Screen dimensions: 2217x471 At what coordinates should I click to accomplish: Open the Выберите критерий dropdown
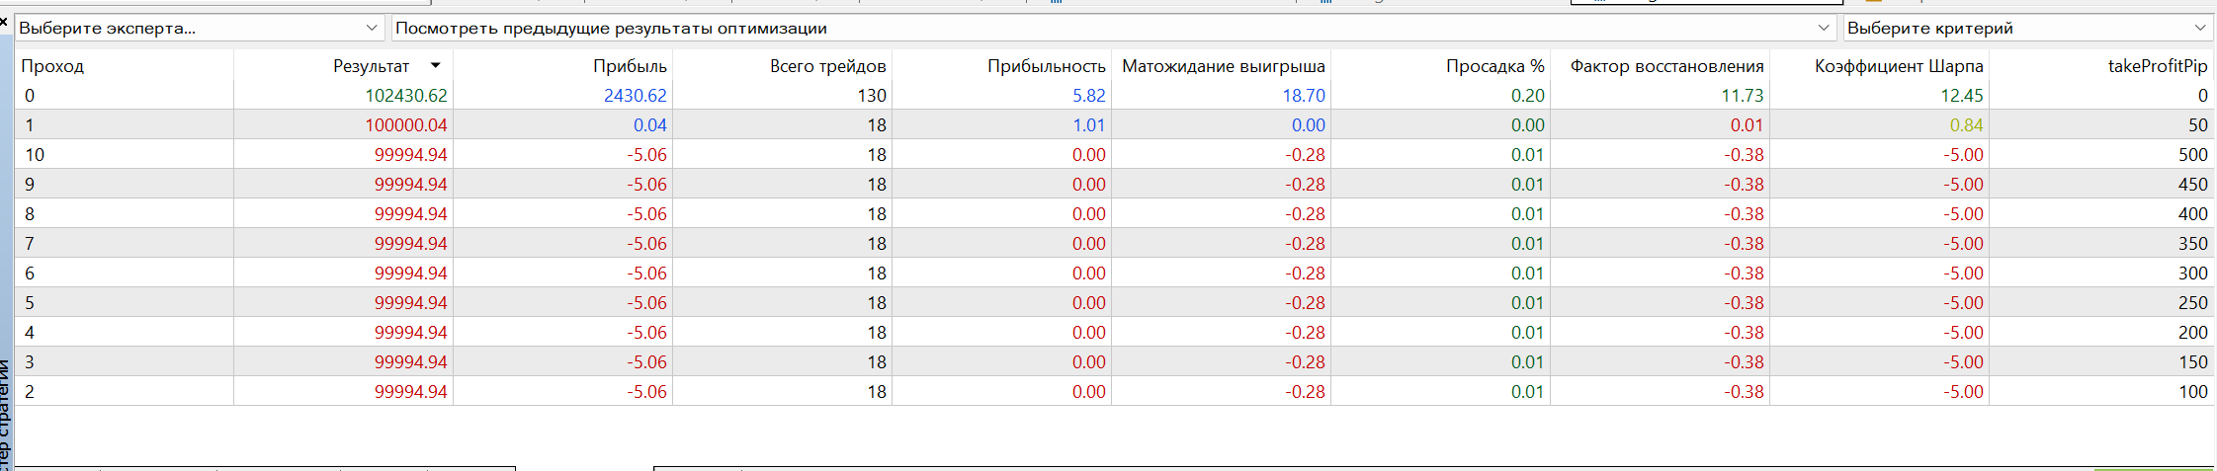pos(2199,28)
